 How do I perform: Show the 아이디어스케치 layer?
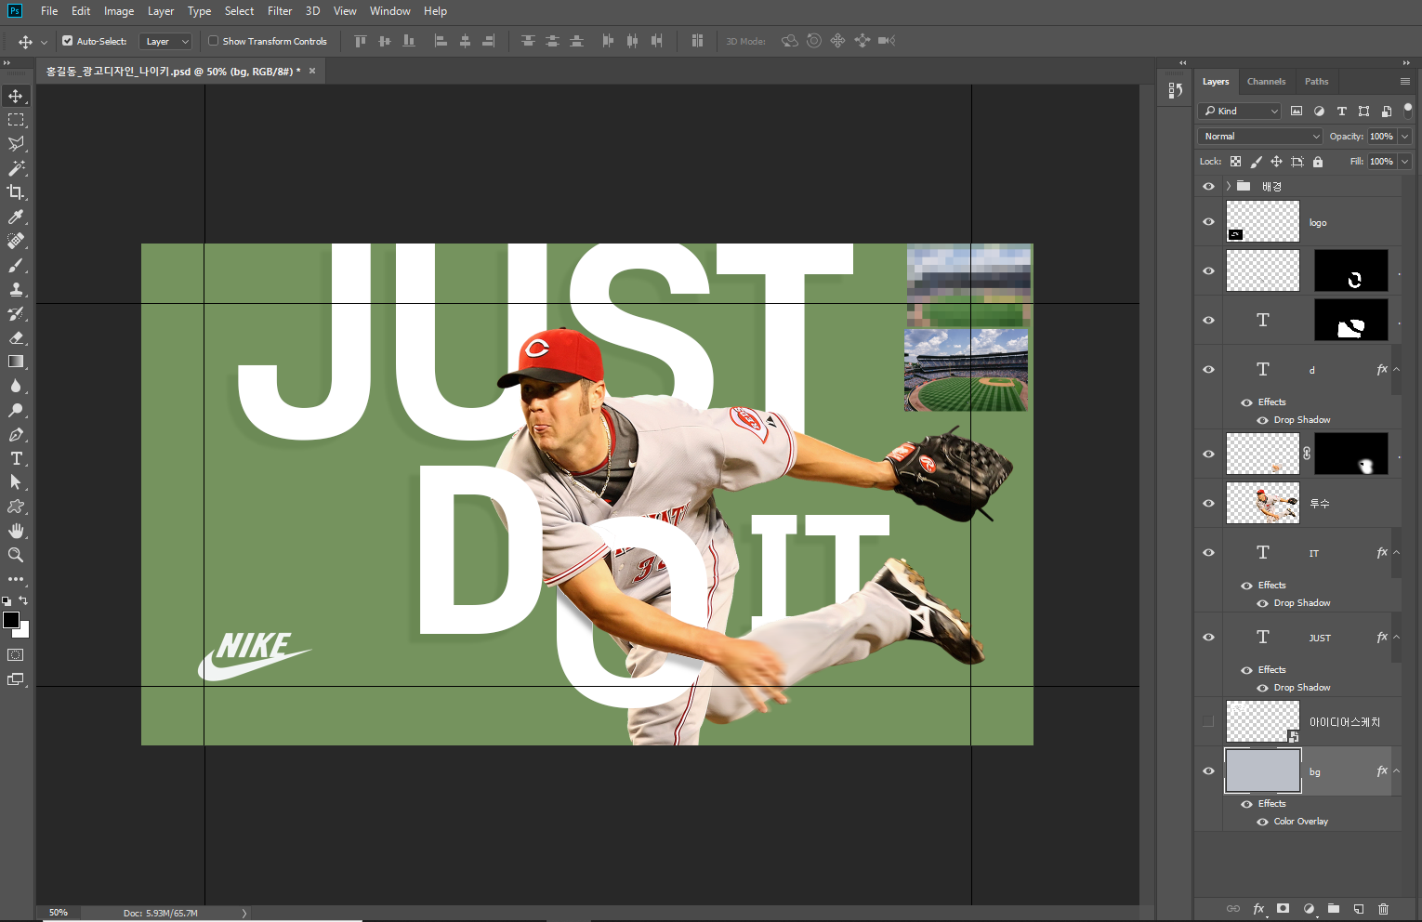pos(1208,721)
